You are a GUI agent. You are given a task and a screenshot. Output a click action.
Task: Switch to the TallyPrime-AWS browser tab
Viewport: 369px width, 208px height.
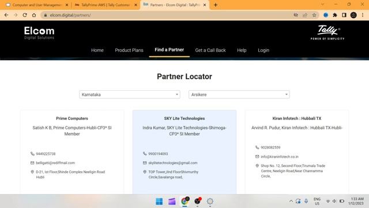[106, 5]
